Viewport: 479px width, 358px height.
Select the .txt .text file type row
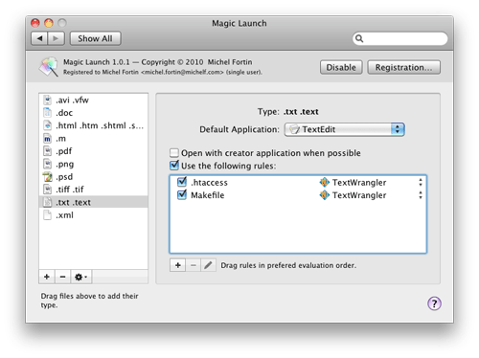coord(93,202)
